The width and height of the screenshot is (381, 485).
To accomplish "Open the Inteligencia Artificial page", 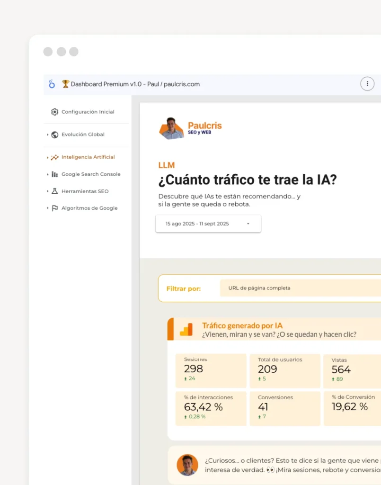I will [x=88, y=157].
